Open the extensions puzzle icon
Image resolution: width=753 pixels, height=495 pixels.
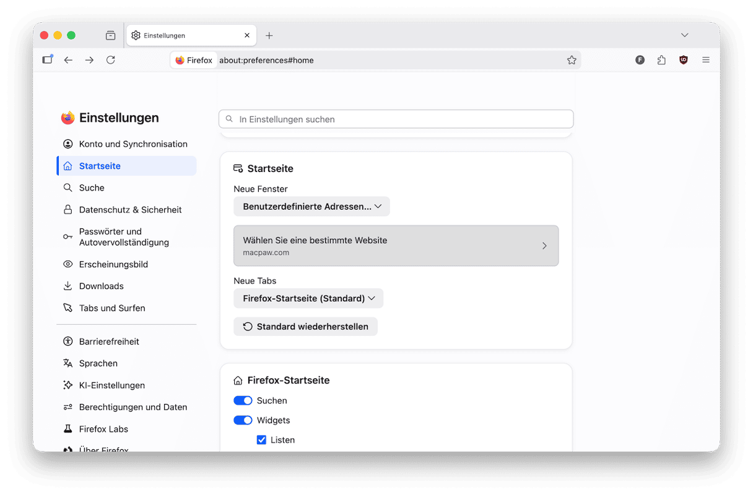tap(661, 60)
